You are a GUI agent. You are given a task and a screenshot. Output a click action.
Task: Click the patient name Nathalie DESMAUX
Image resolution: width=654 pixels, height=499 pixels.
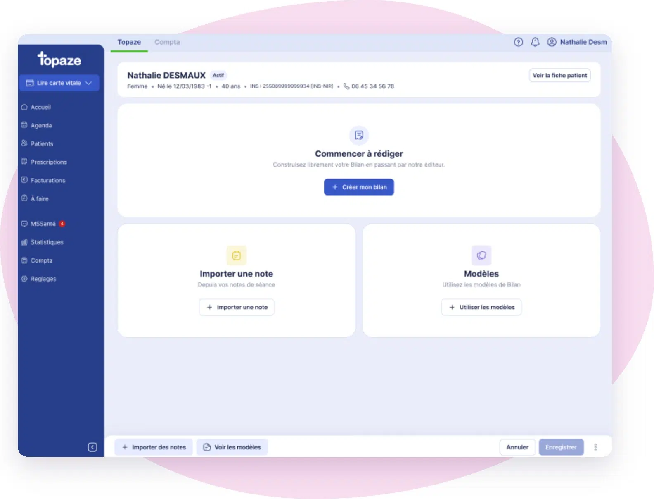(x=166, y=75)
